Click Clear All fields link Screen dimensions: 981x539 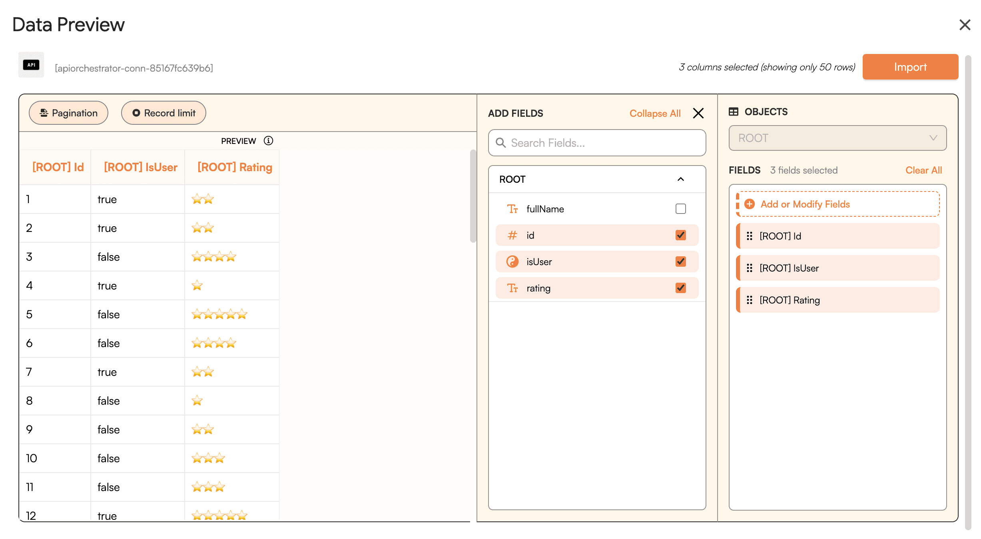tap(923, 170)
